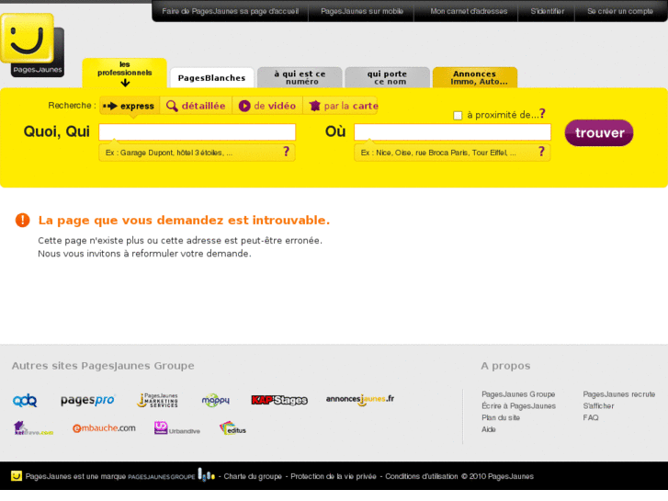The image size is (668, 501).
Task: Visit PagesJaunes Marketing Services logo
Action: [x=157, y=400]
